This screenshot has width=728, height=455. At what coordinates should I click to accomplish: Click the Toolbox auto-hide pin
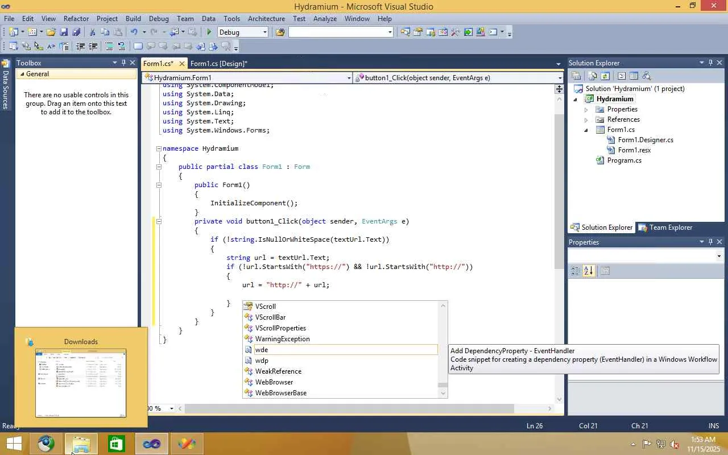tap(123, 63)
